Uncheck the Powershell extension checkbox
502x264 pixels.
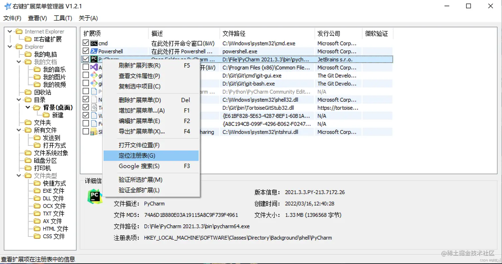coord(86,51)
